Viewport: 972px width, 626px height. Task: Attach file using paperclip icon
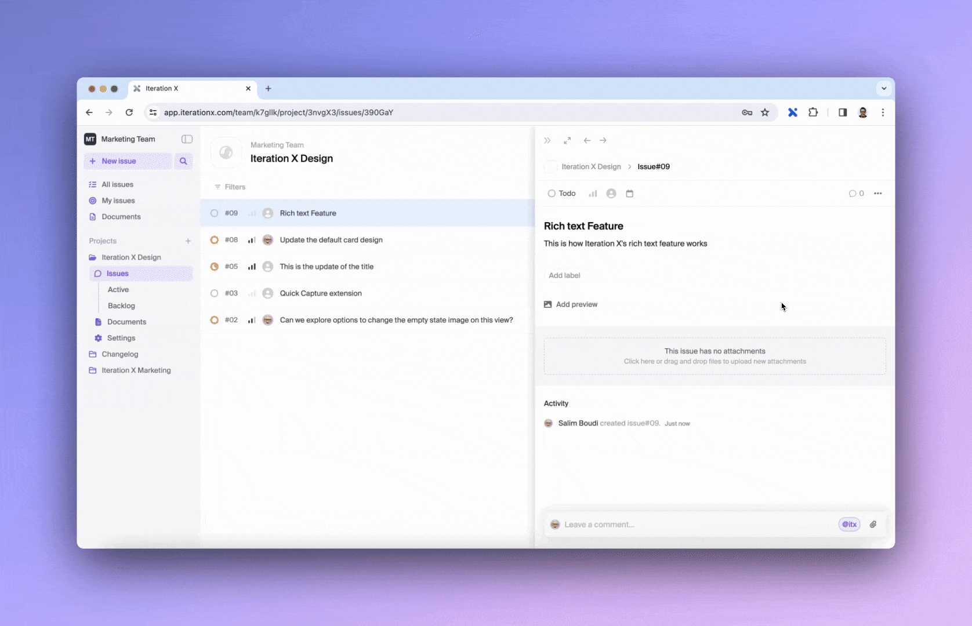[x=873, y=525]
